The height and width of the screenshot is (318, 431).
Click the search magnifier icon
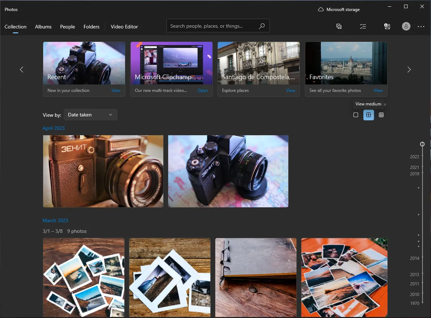click(262, 26)
